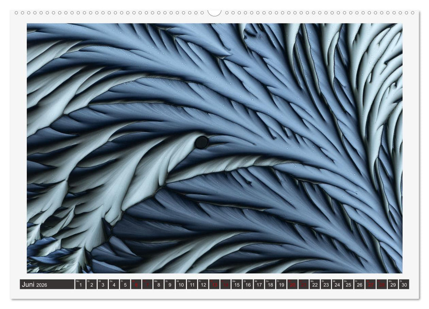429x309 pixels.
Task: Click the red day 20 cell
Action: pyautogui.click(x=292, y=285)
